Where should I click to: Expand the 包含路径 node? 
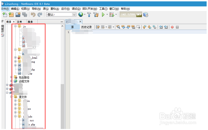click(11, 77)
